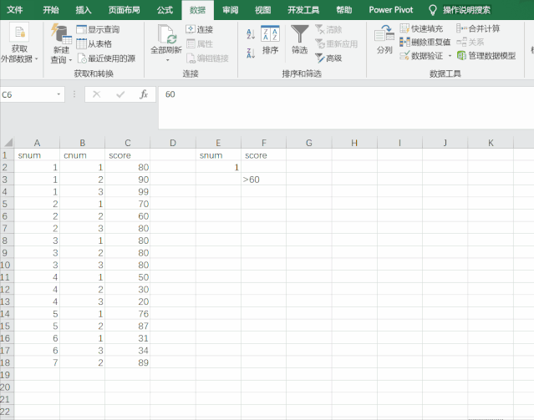The width and height of the screenshot is (534, 420).
Task: Click the 获取外部数据 icon
Action: (x=19, y=33)
